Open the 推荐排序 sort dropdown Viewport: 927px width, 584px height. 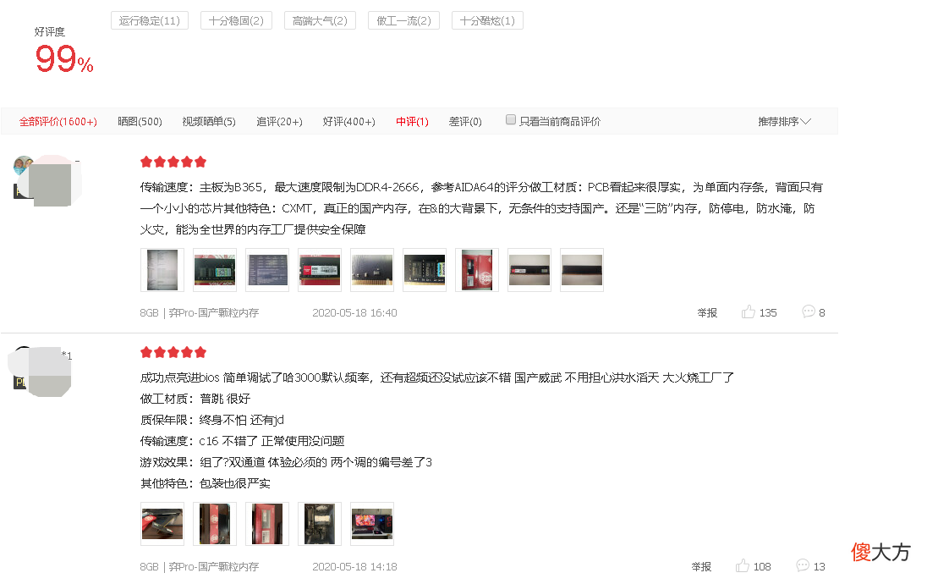(x=784, y=121)
